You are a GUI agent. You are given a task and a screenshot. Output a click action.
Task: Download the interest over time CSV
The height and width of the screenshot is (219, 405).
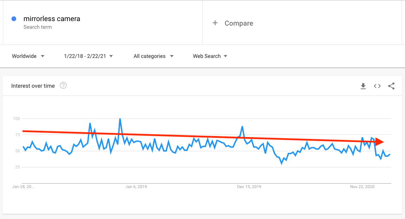pos(363,86)
